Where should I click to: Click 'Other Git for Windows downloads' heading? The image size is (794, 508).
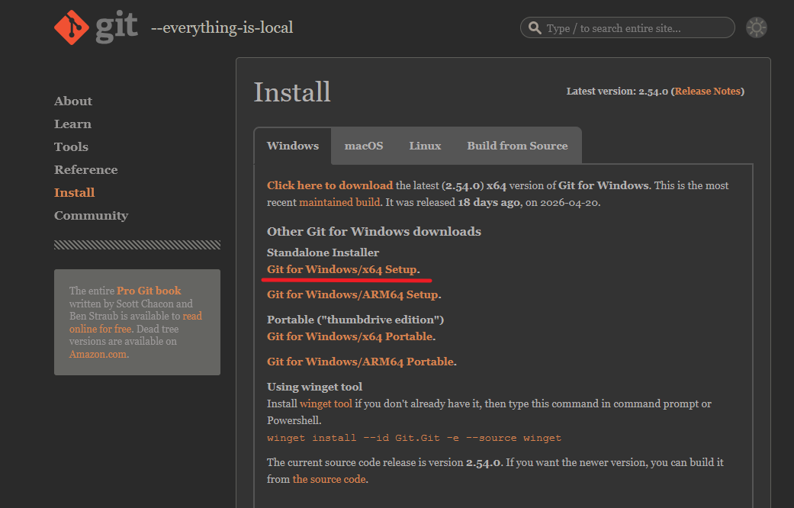[x=374, y=231]
